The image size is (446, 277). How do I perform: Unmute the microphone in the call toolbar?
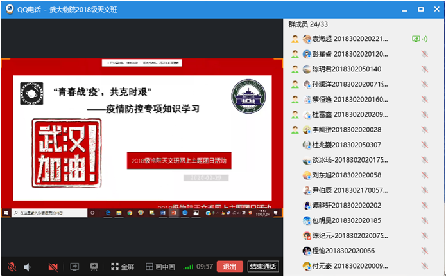click(x=12, y=267)
